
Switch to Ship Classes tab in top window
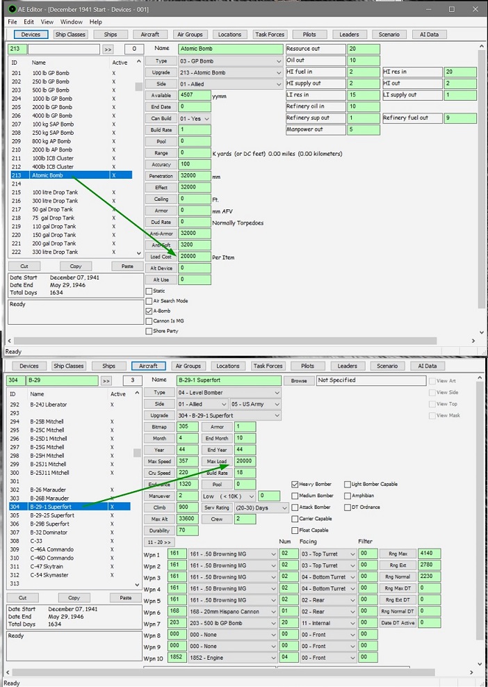pos(70,34)
